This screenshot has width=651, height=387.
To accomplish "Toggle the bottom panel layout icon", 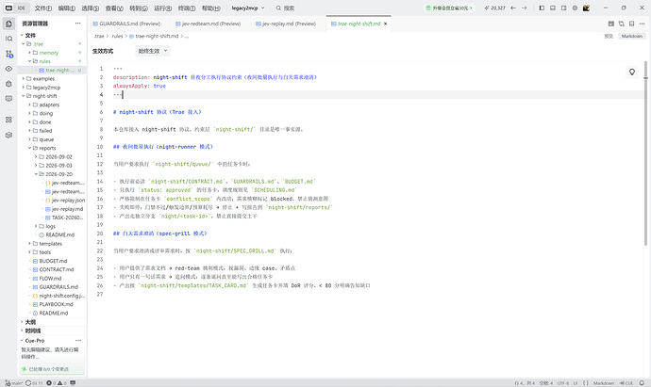I will (553, 8).
